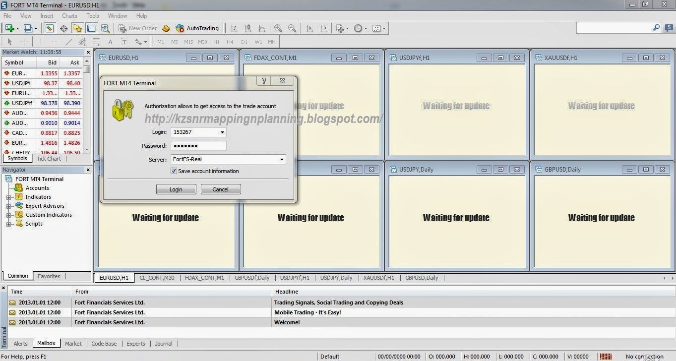The image size is (676, 361).
Task: Switch to the Code Base terminal tab
Action: point(104,344)
